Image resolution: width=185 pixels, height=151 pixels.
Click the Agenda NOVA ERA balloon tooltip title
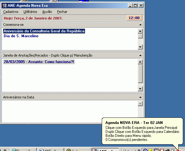pyautogui.click(x=134, y=123)
